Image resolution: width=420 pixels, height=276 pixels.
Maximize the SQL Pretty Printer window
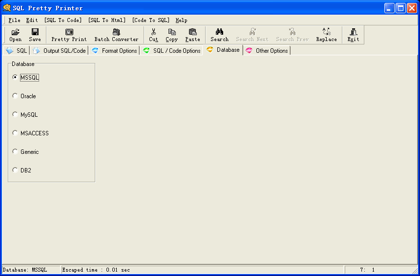(400, 8)
